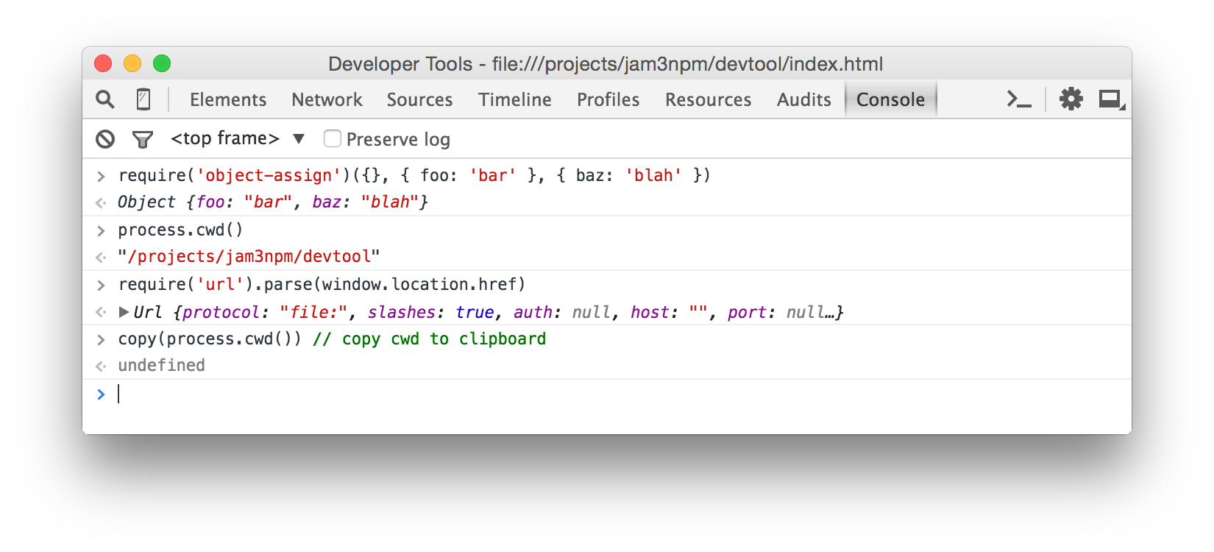Toggle device mode phone icon

point(143,99)
